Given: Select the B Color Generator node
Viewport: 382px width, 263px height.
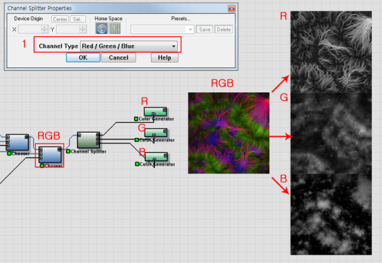Looking at the screenshot, I should (x=156, y=157).
